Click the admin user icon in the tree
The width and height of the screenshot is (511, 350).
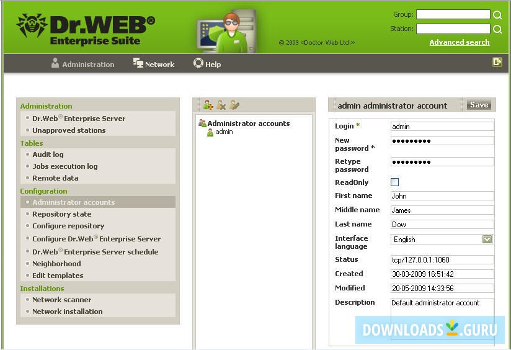210,132
